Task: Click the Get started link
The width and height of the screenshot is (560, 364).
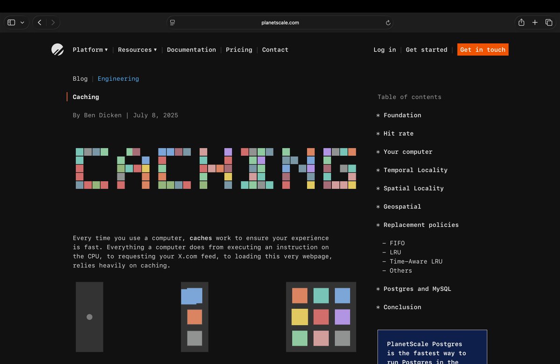Action: coord(427,49)
